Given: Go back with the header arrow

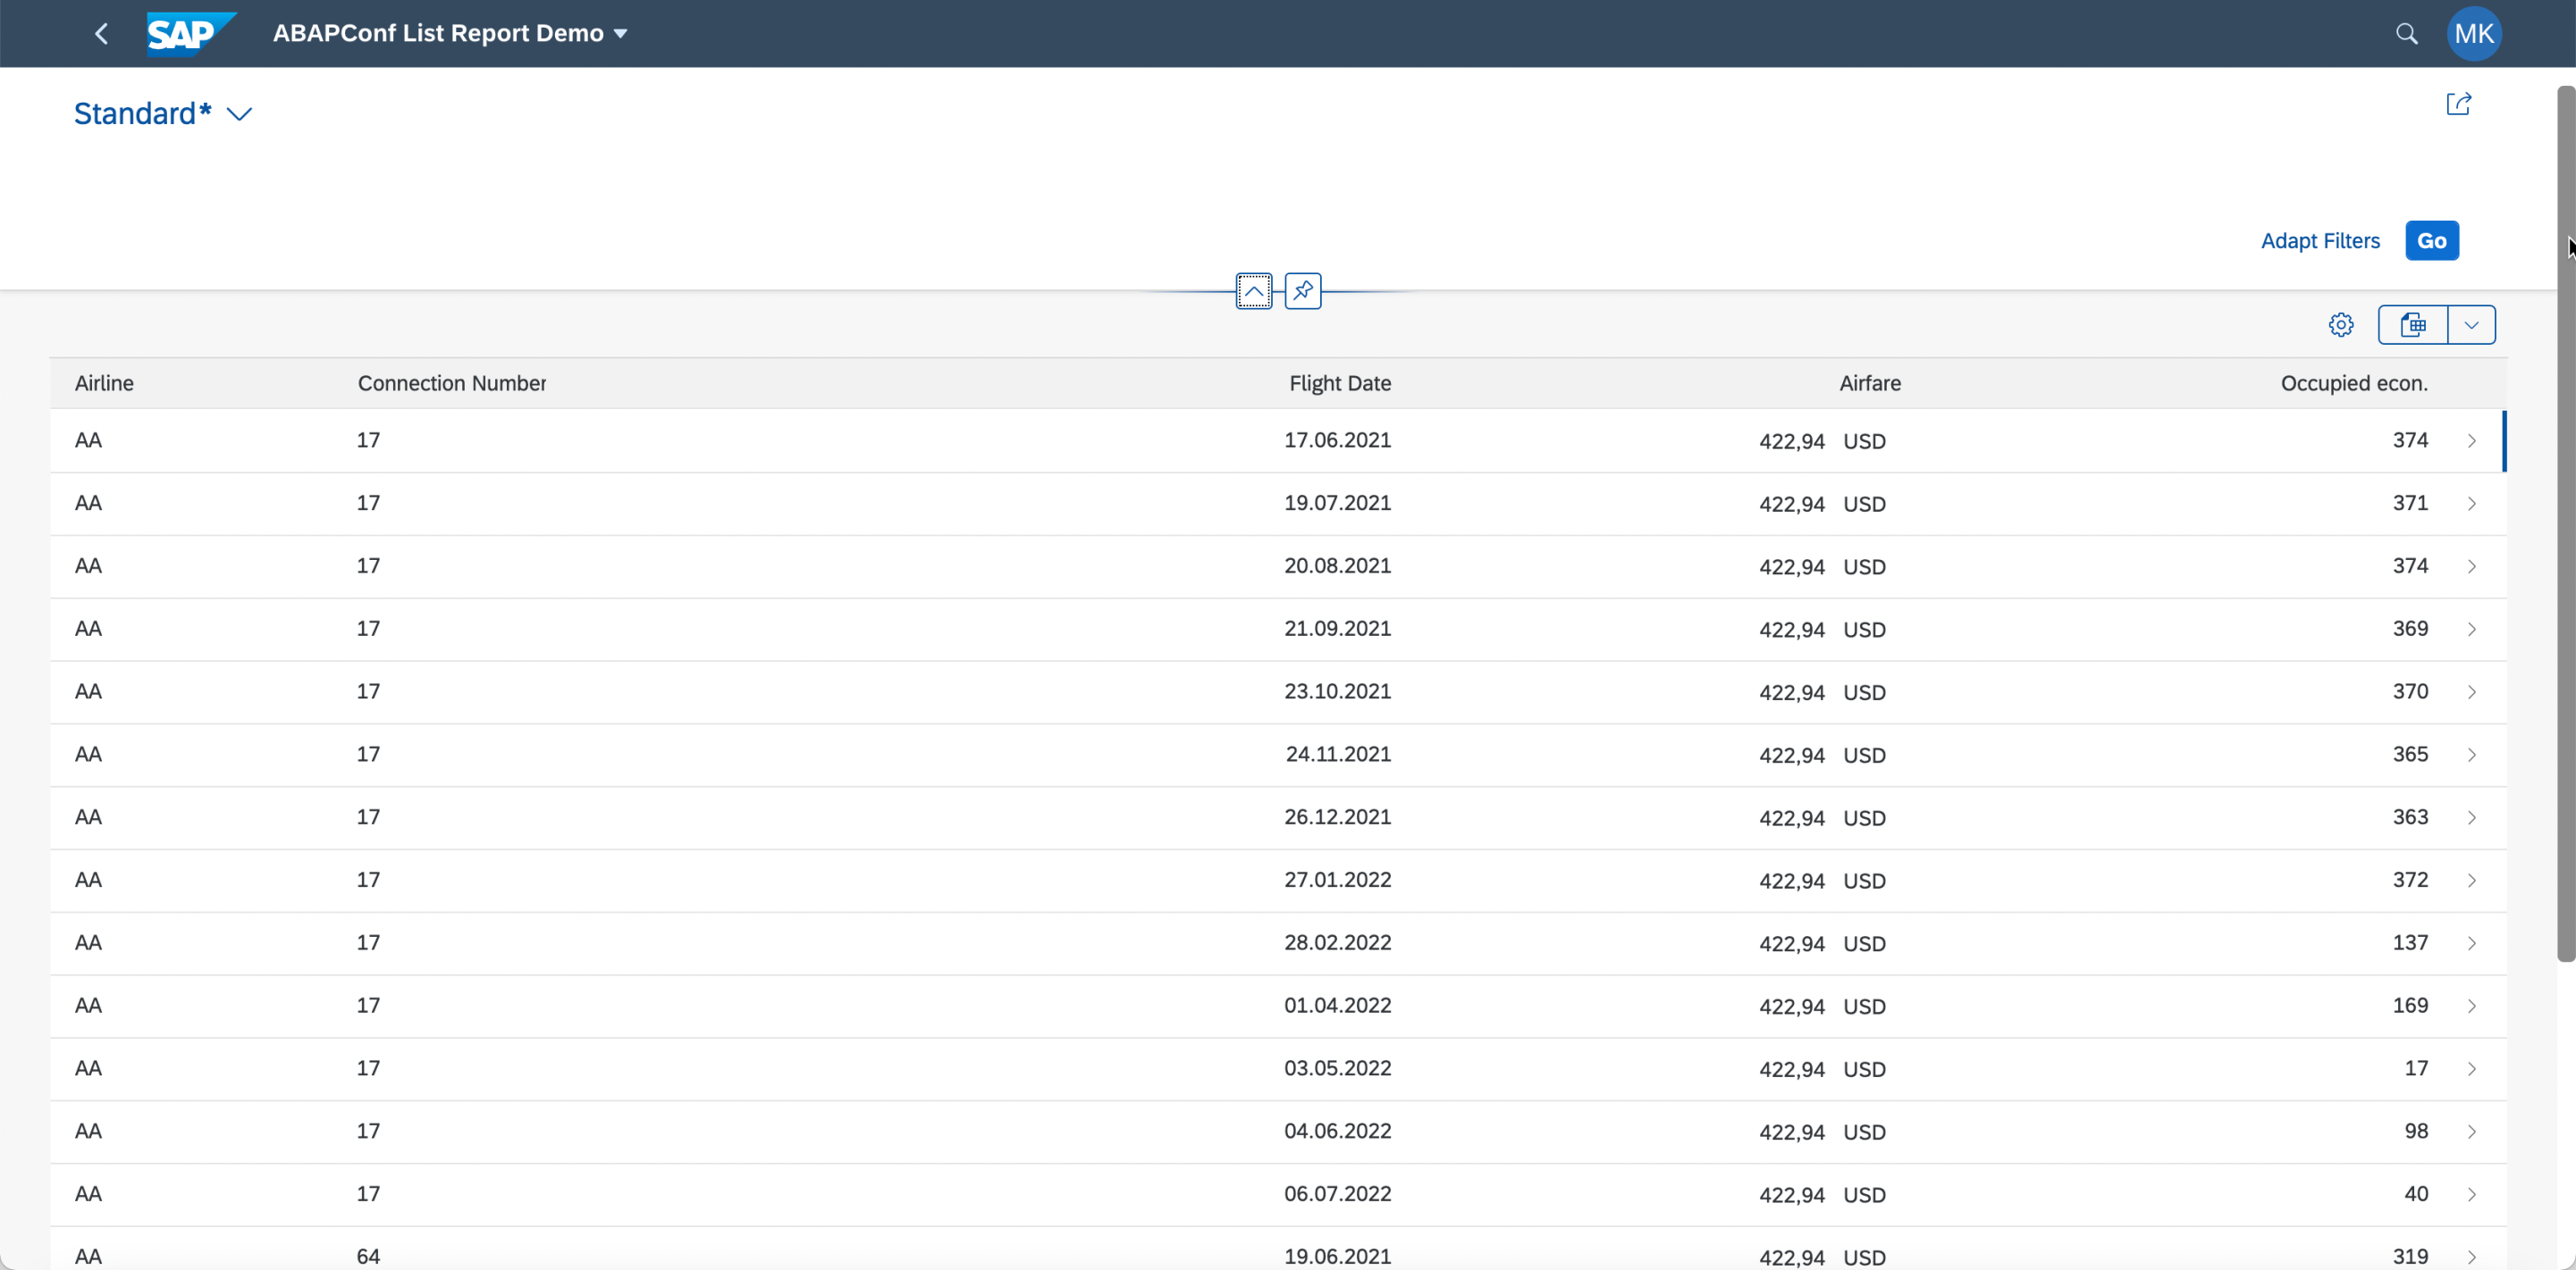Looking at the screenshot, I should 101,34.
